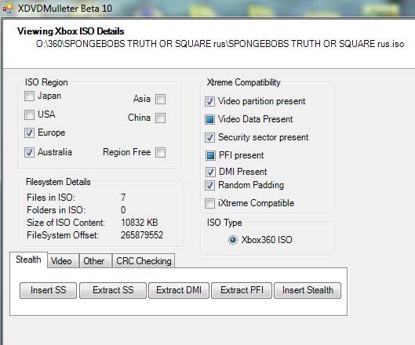Toggle Video partition present checkbox
The height and width of the screenshot is (345, 415).
click(x=210, y=101)
